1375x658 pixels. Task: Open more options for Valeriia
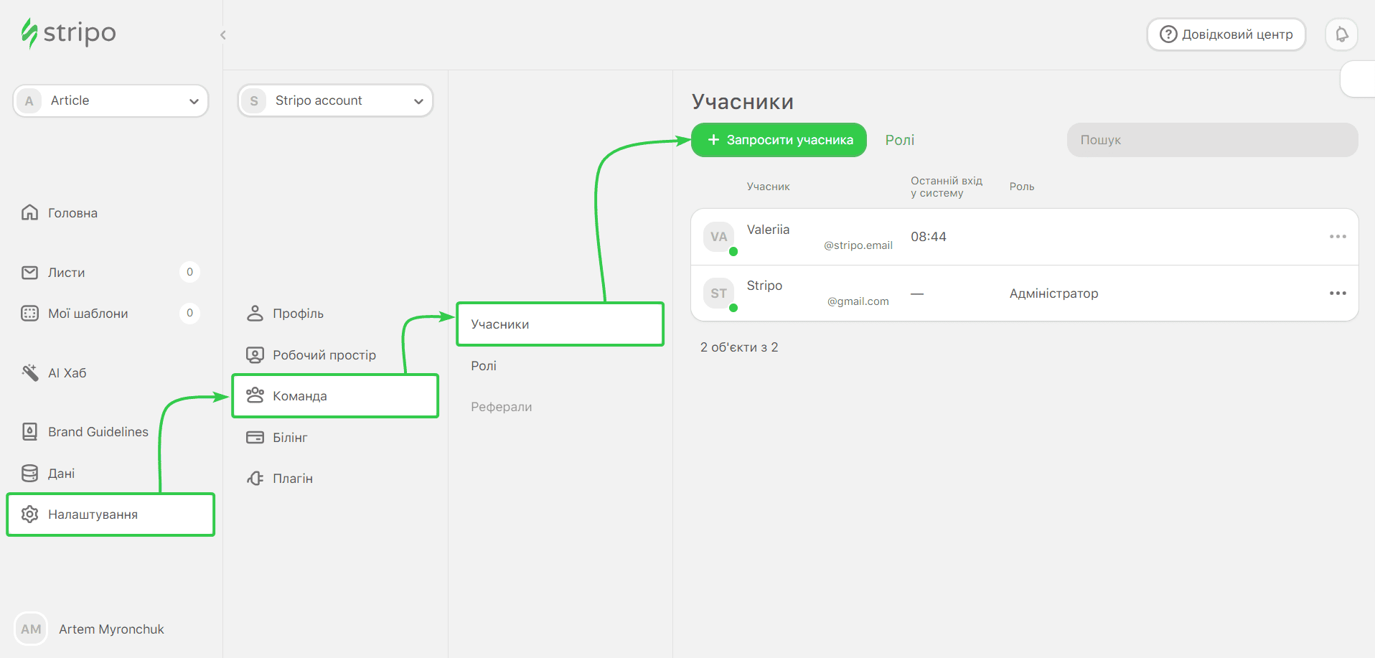coord(1337,237)
